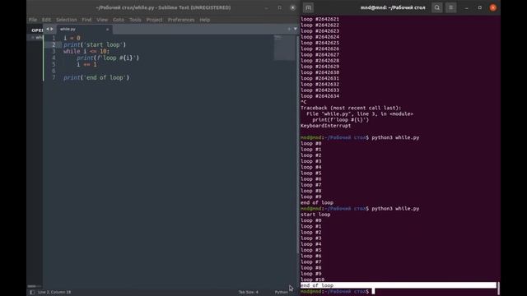Click the terminal scrollbar
The height and width of the screenshot is (296, 527).
tap(498, 289)
